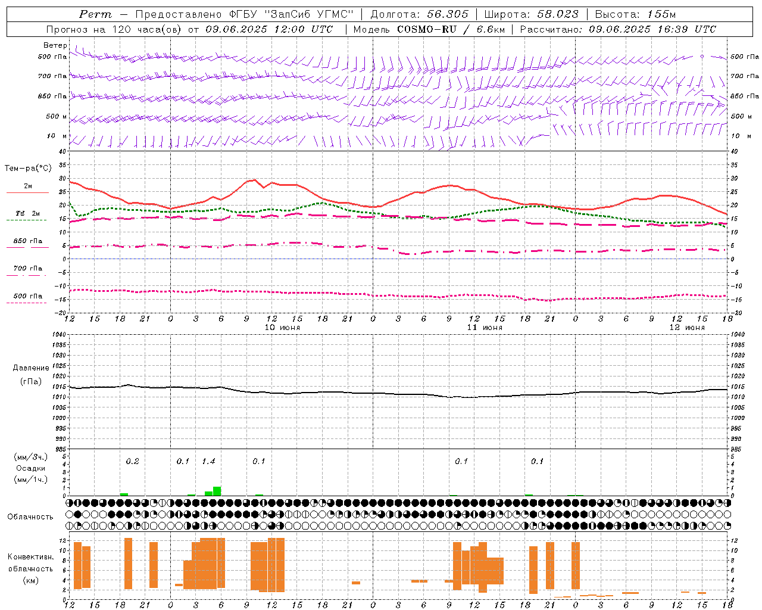Click the "12 июня" date label
Image resolution: width=762 pixels, height=610 pixels.
[687, 328]
